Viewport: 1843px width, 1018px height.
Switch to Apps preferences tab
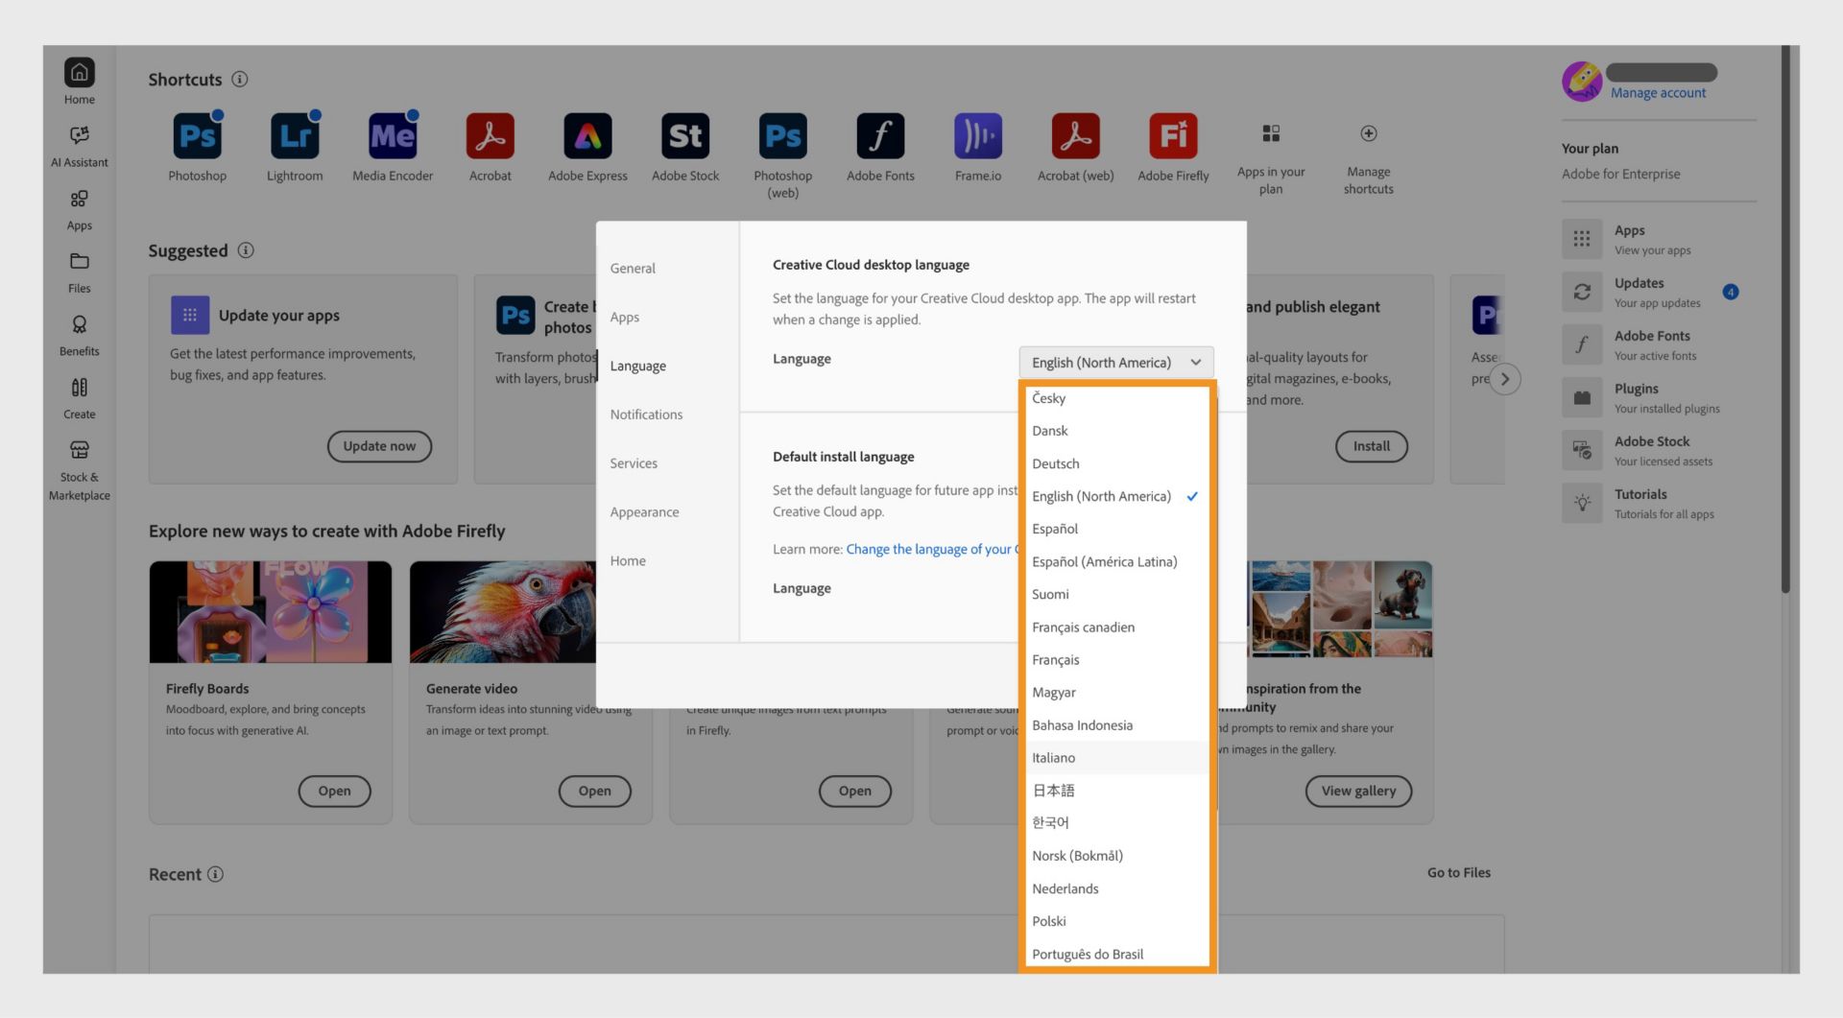(625, 318)
